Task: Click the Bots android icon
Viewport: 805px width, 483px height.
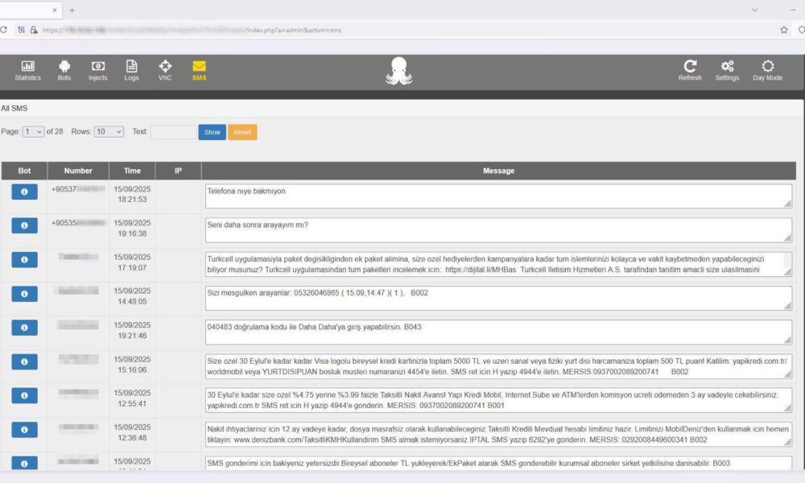Action: [64, 67]
